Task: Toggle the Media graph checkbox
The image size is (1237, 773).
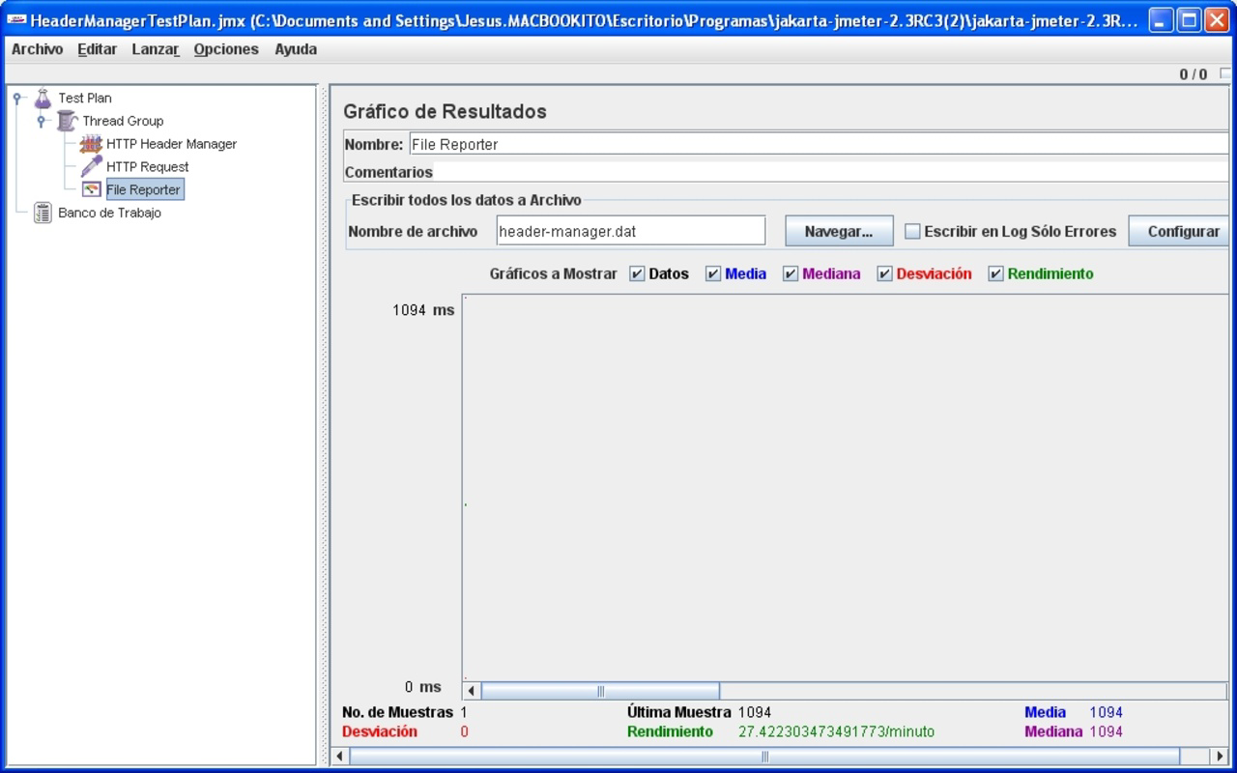Action: (x=713, y=273)
